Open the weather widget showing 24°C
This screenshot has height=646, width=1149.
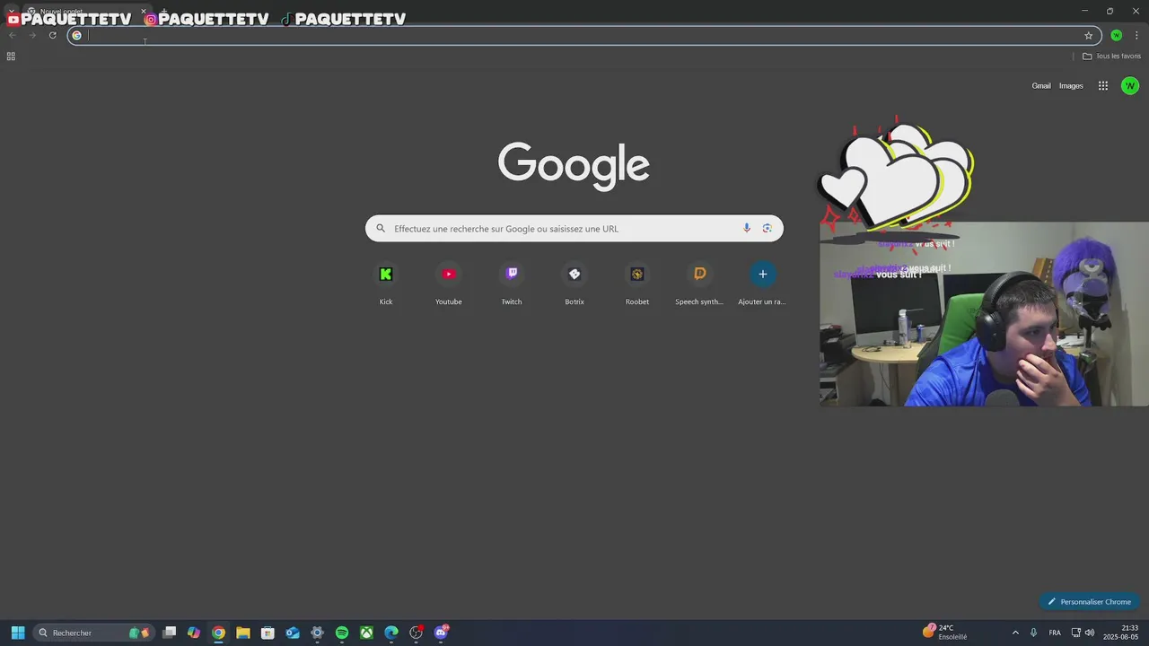click(945, 633)
